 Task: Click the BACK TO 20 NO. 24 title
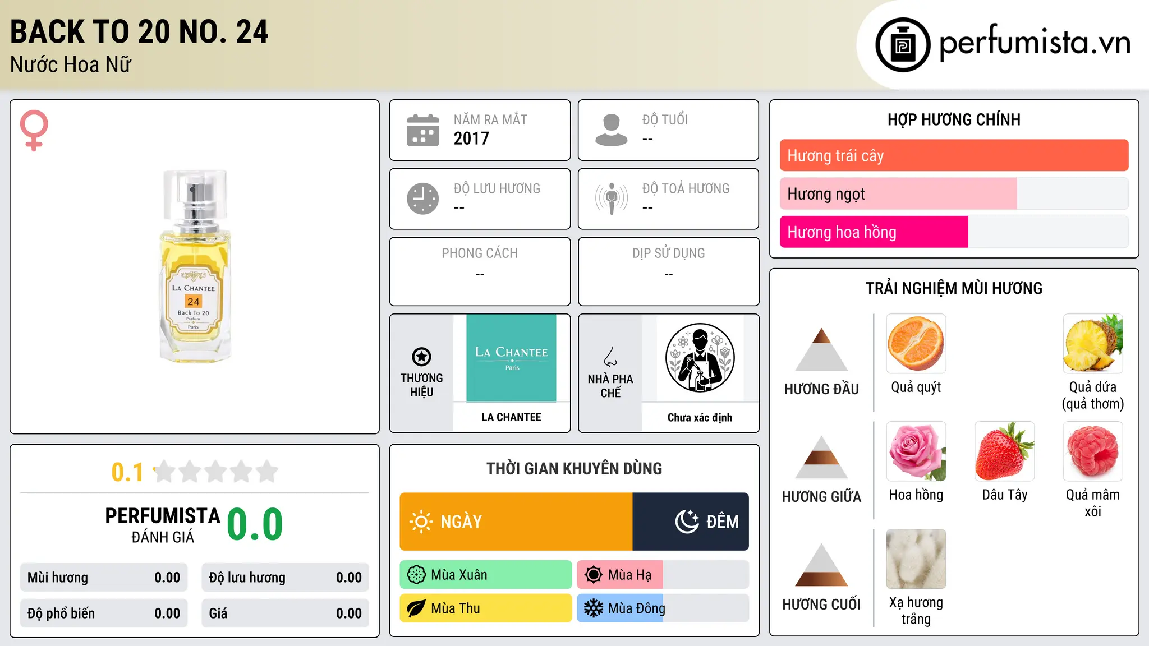pos(139,31)
